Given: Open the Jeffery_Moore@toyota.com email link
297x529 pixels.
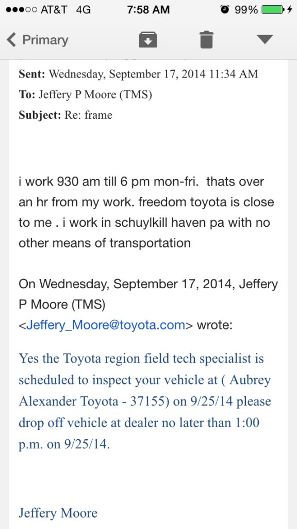Looking at the screenshot, I should pos(105,325).
